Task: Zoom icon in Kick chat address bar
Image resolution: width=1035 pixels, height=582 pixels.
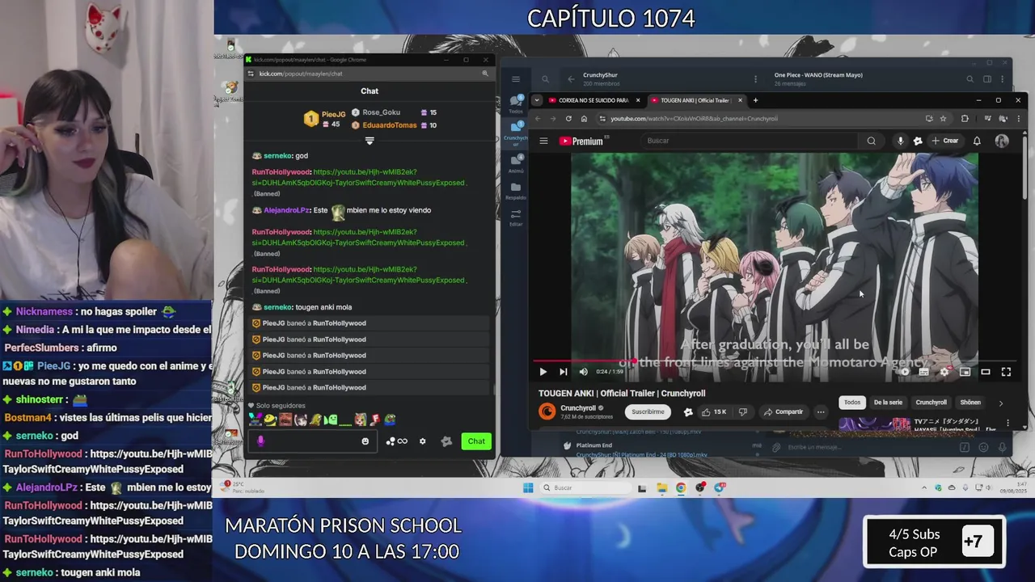Action: (485, 74)
